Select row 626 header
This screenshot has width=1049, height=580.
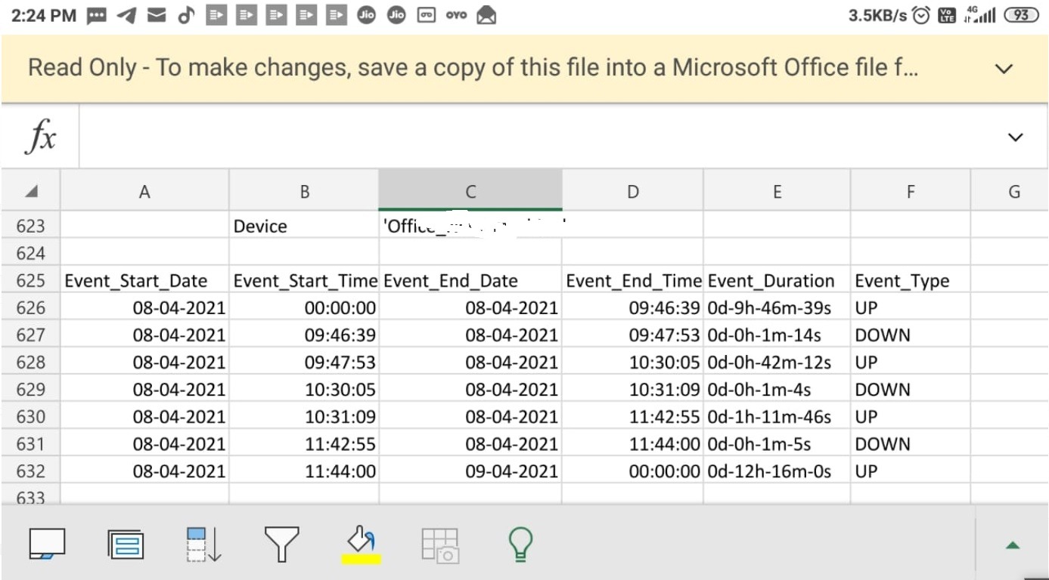click(x=31, y=307)
